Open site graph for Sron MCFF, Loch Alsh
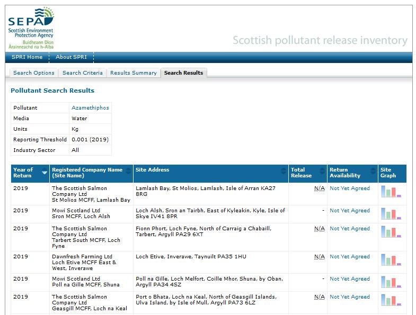Image resolution: width=416 pixels, height=315 pixels. 391,213
